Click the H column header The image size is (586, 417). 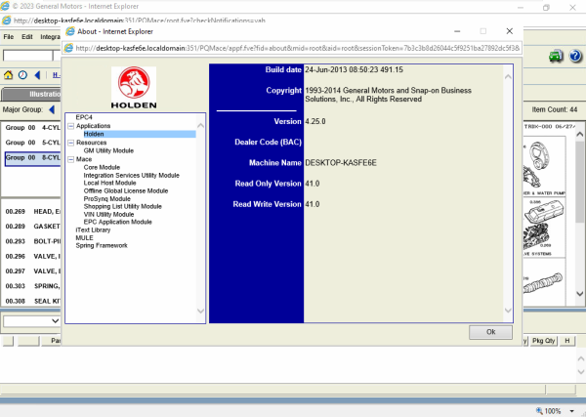pyautogui.click(x=566, y=341)
